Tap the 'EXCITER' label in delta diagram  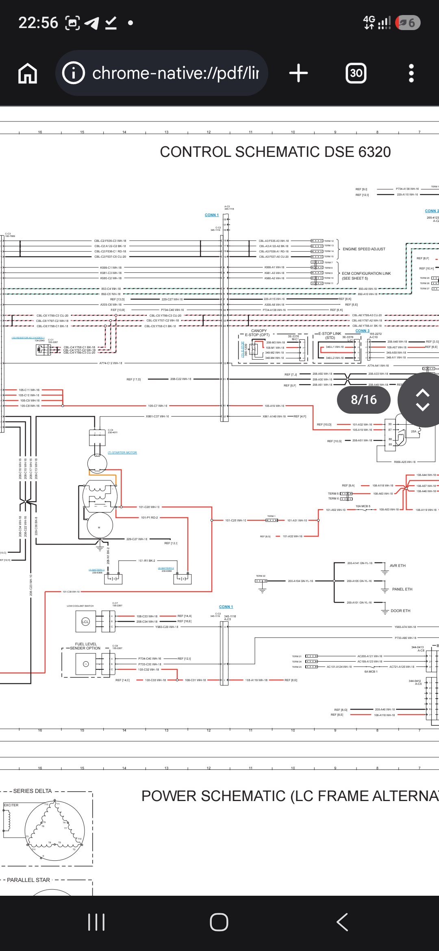coord(11,805)
